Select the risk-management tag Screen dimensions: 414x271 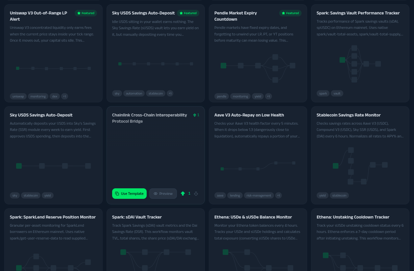pos(259,196)
